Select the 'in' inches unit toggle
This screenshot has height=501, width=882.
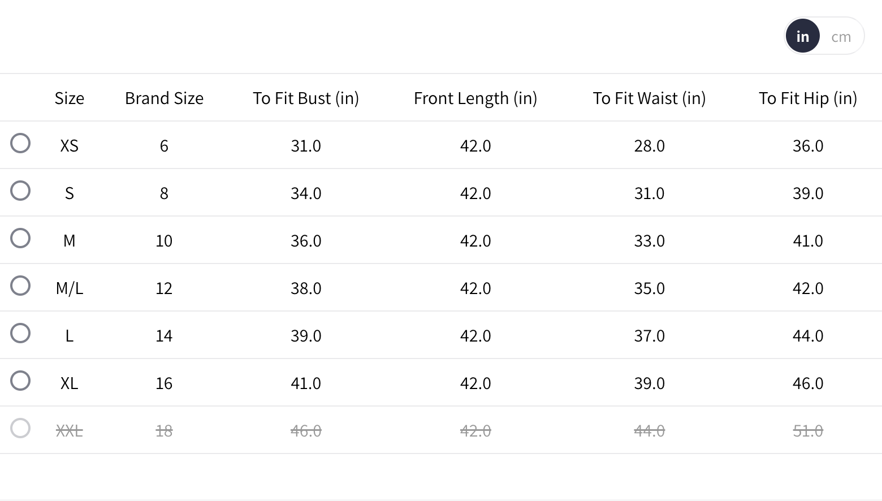click(x=802, y=37)
